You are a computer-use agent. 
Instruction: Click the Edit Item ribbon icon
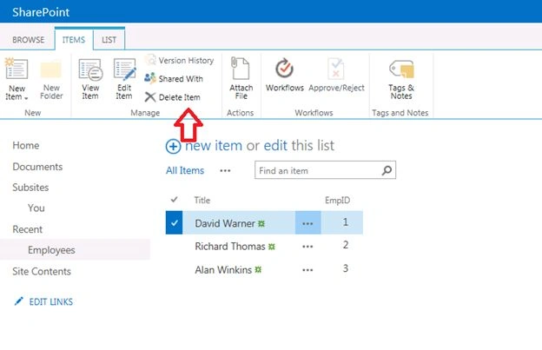coord(124,69)
